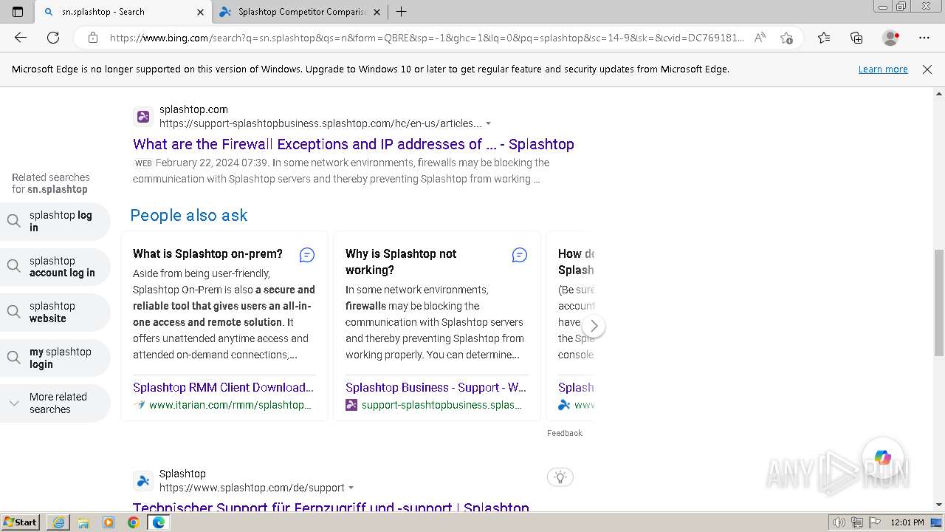Click the scrollbar down arrow
The width and height of the screenshot is (945, 532).
tap(939, 505)
